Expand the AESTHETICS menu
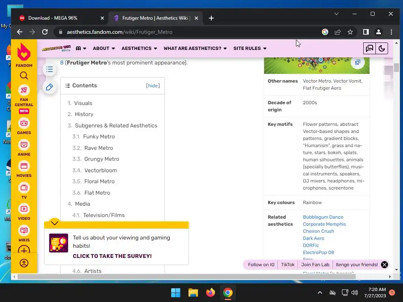403x302 pixels. tap(139, 48)
